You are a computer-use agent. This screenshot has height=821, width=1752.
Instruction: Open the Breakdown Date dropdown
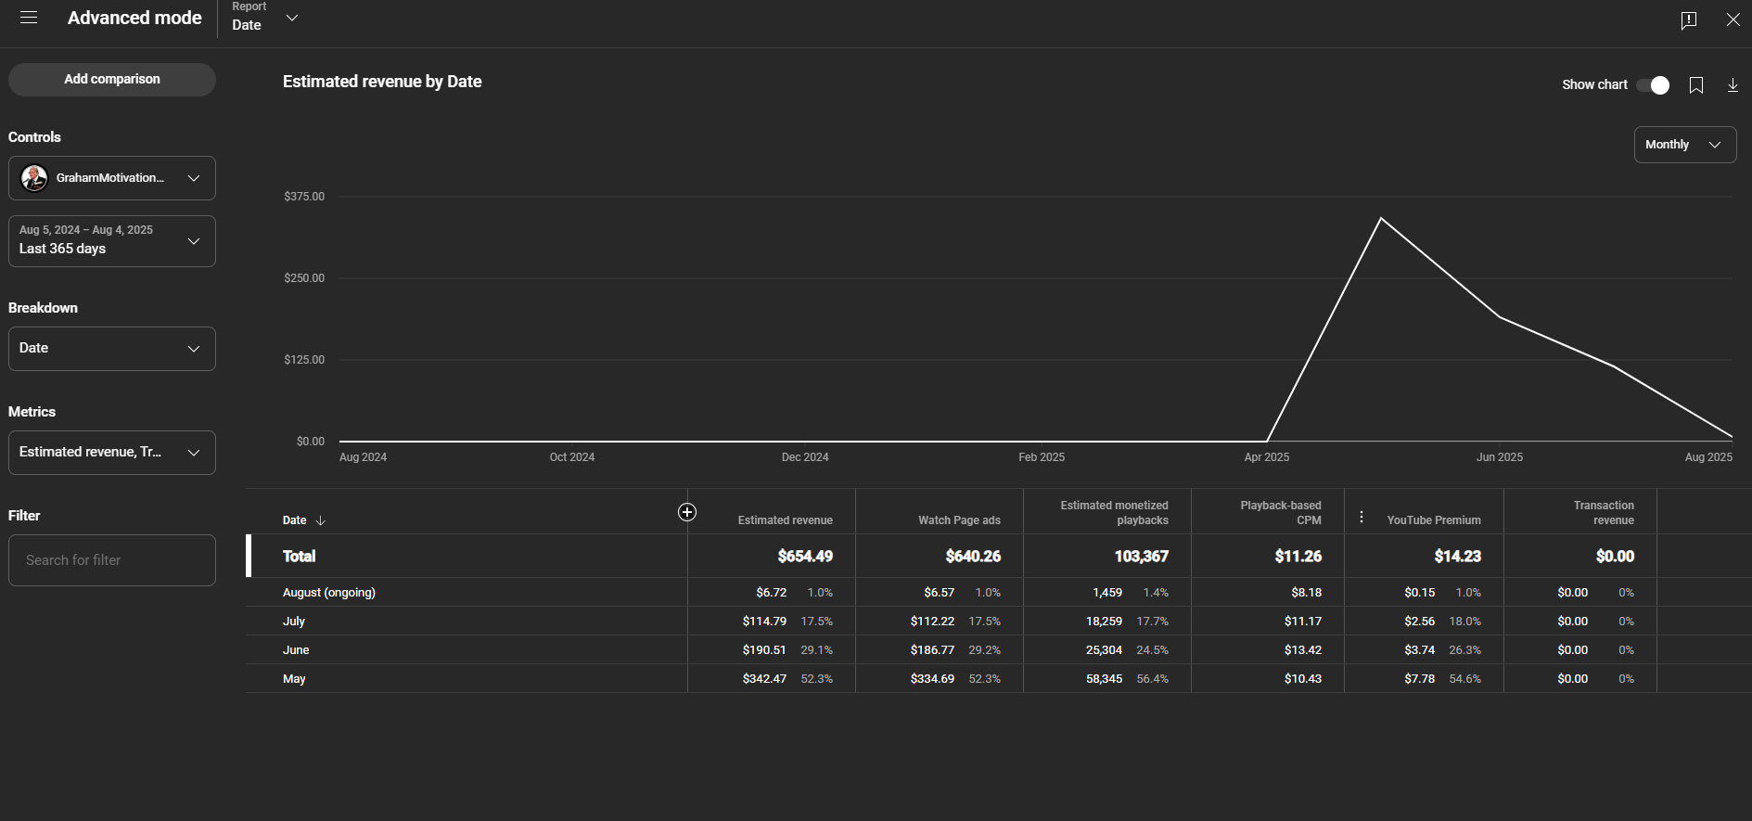(x=112, y=349)
